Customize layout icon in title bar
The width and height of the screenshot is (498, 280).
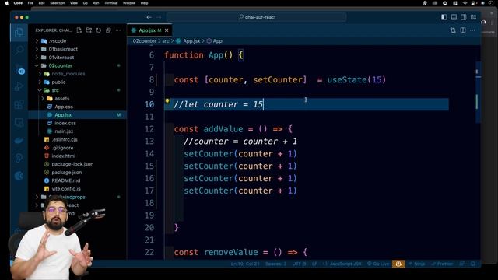point(473,17)
